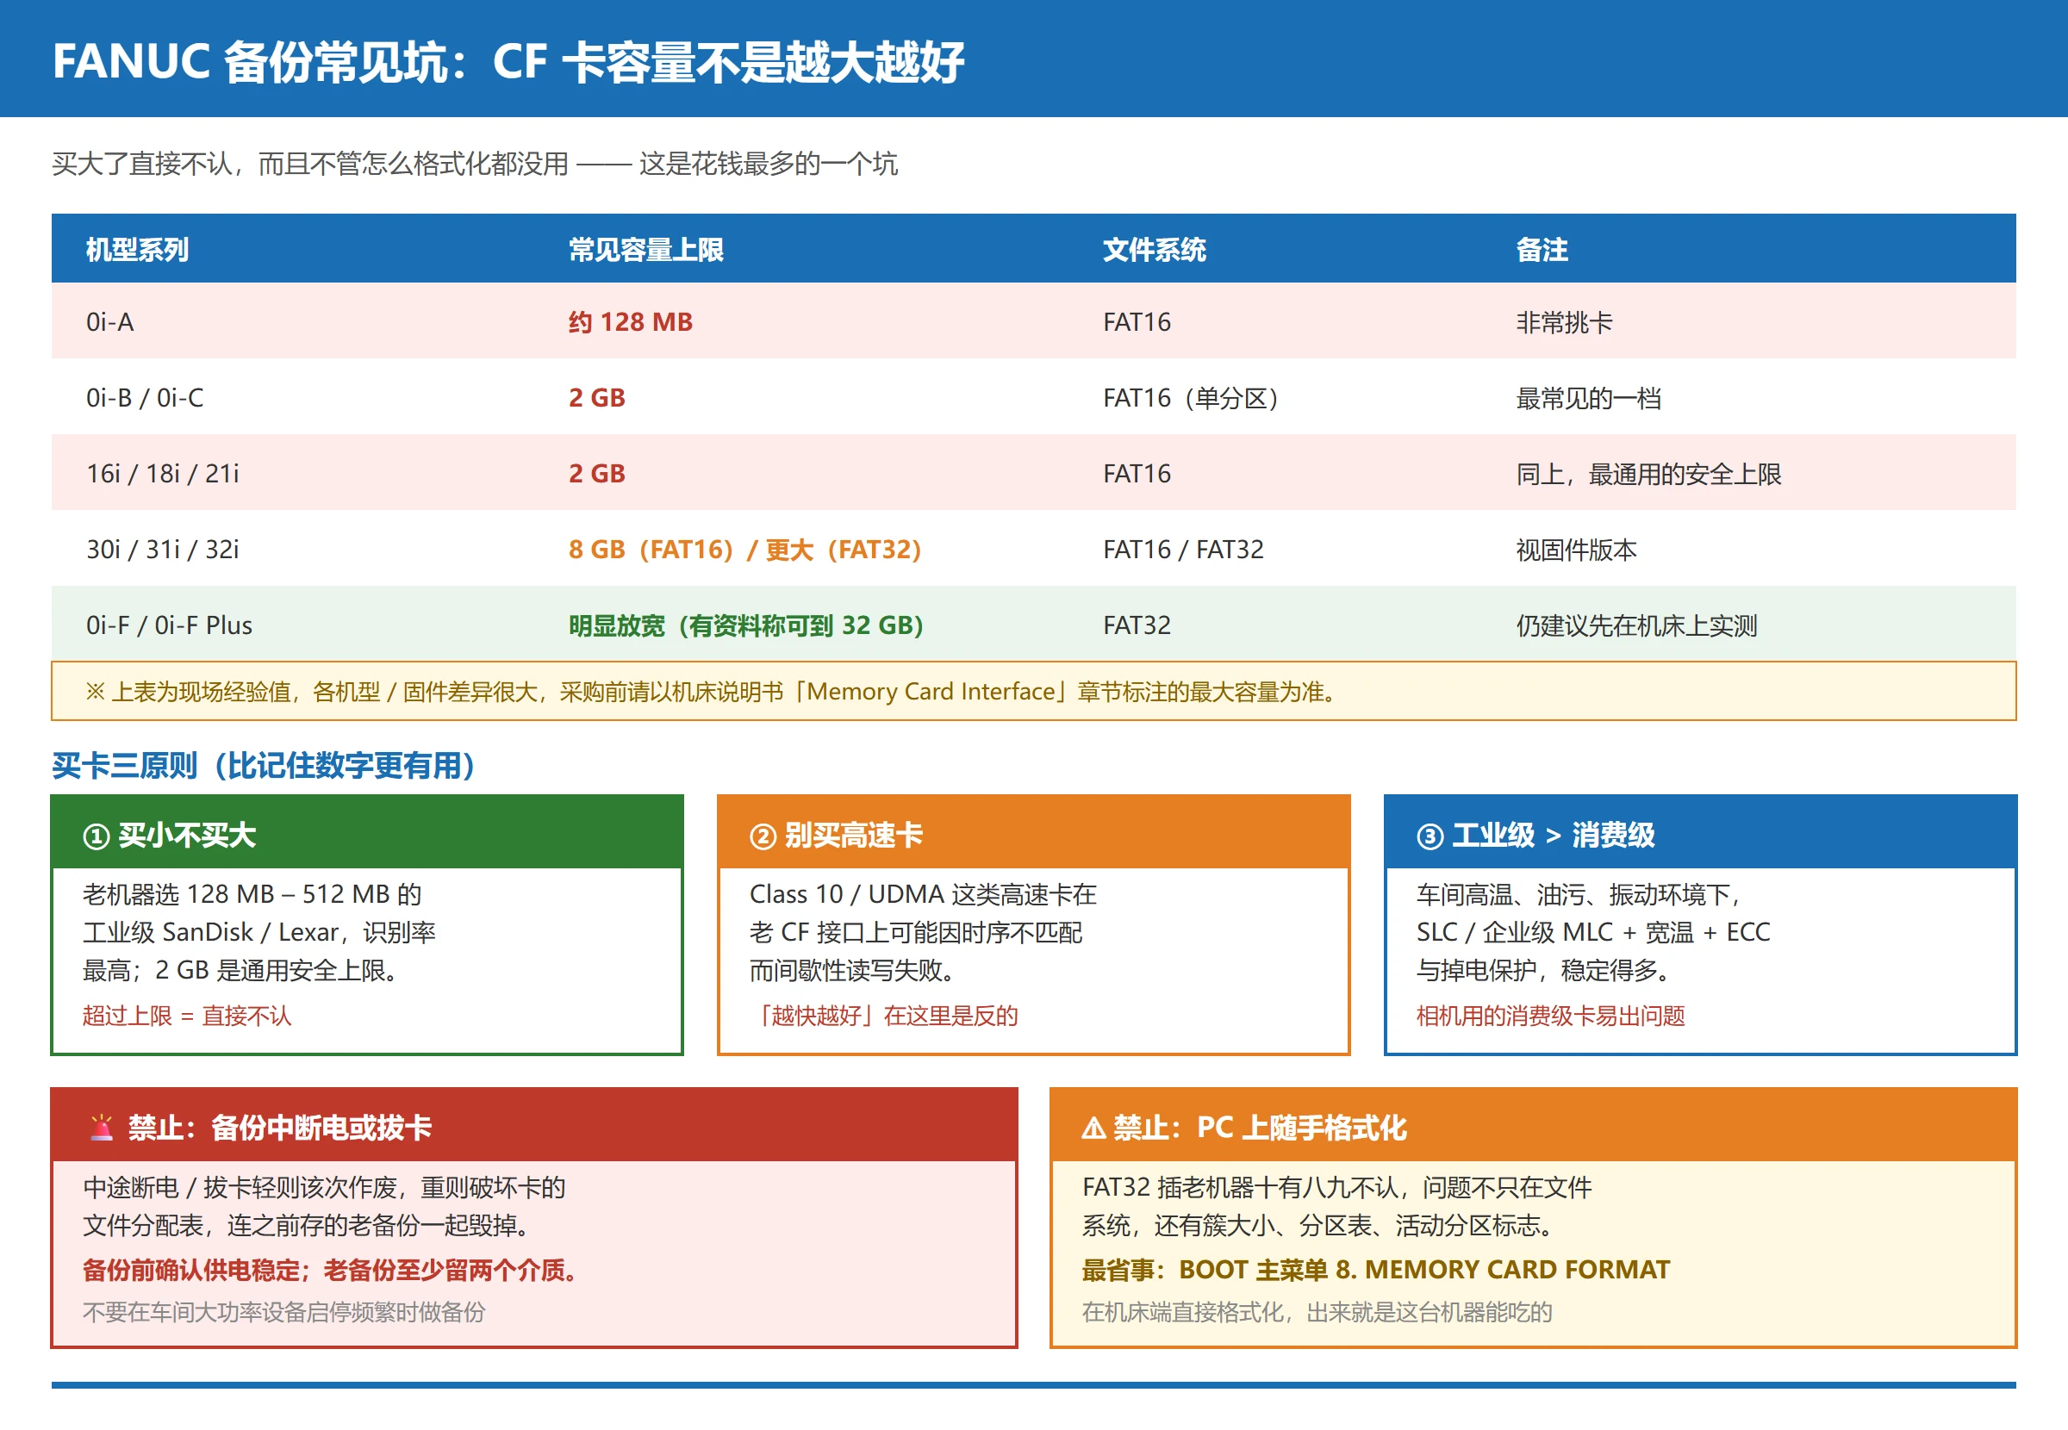2068x1430 pixels.
Task: Click the 2 GB value in the 0i-B row
Action: pyautogui.click(x=597, y=398)
